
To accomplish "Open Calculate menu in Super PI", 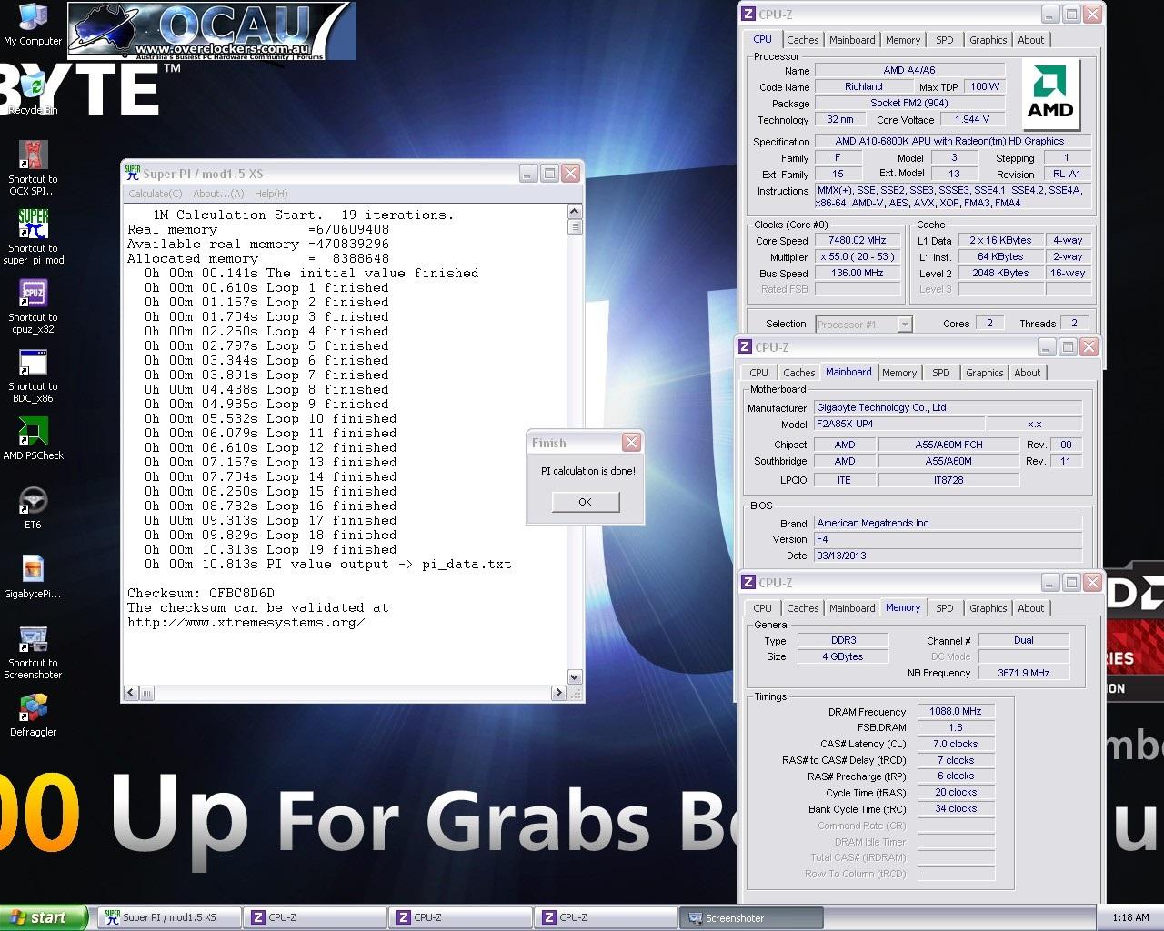I will tap(156, 194).
